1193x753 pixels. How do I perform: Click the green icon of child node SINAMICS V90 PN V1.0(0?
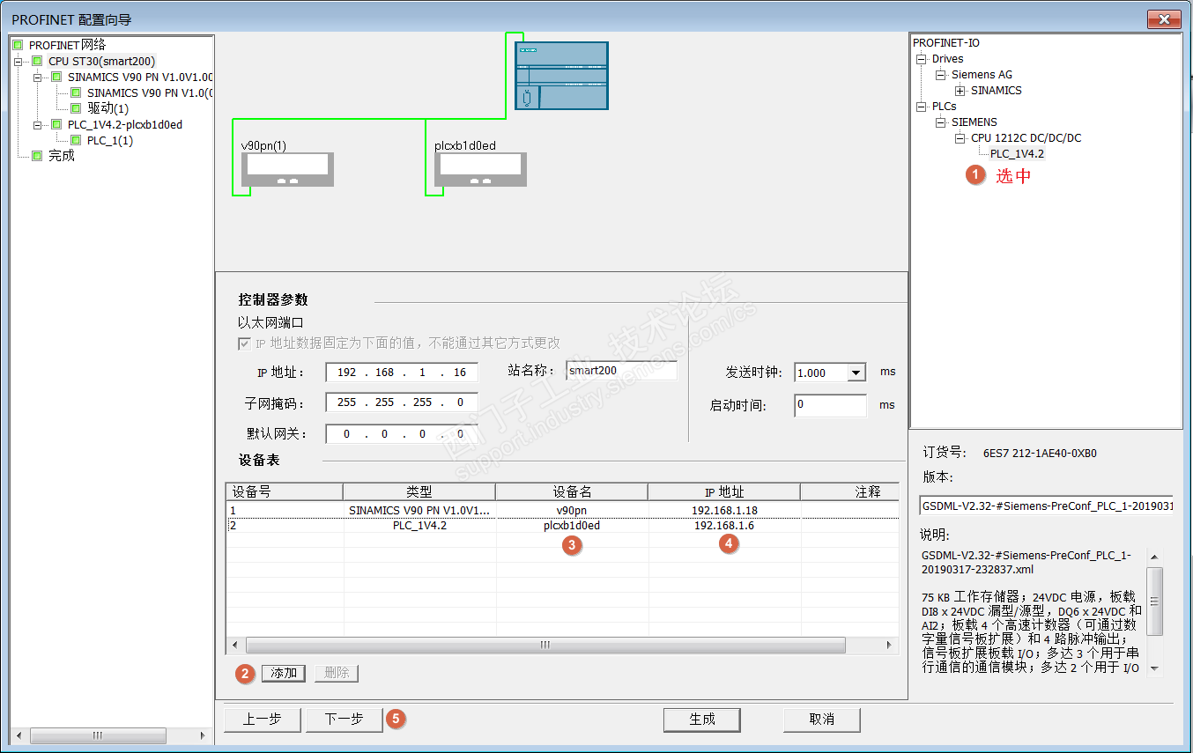(x=76, y=92)
